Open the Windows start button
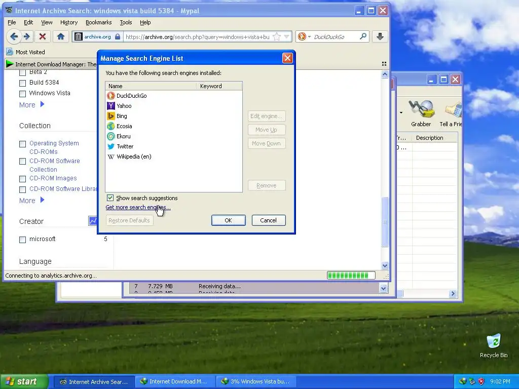 [x=24, y=381]
